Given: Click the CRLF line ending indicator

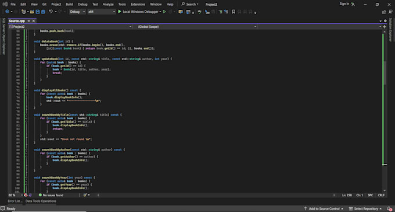Looking at the screenshot, I should (x=381, y=195).
